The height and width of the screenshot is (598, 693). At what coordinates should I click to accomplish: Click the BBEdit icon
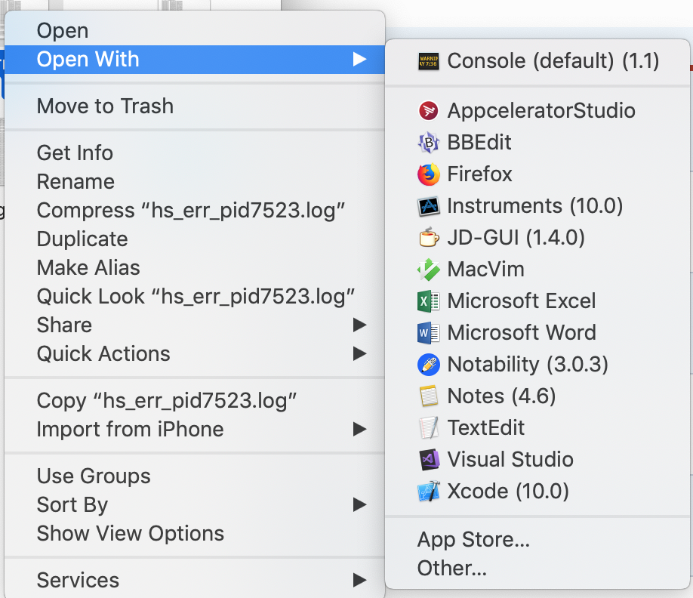point(428,143)
